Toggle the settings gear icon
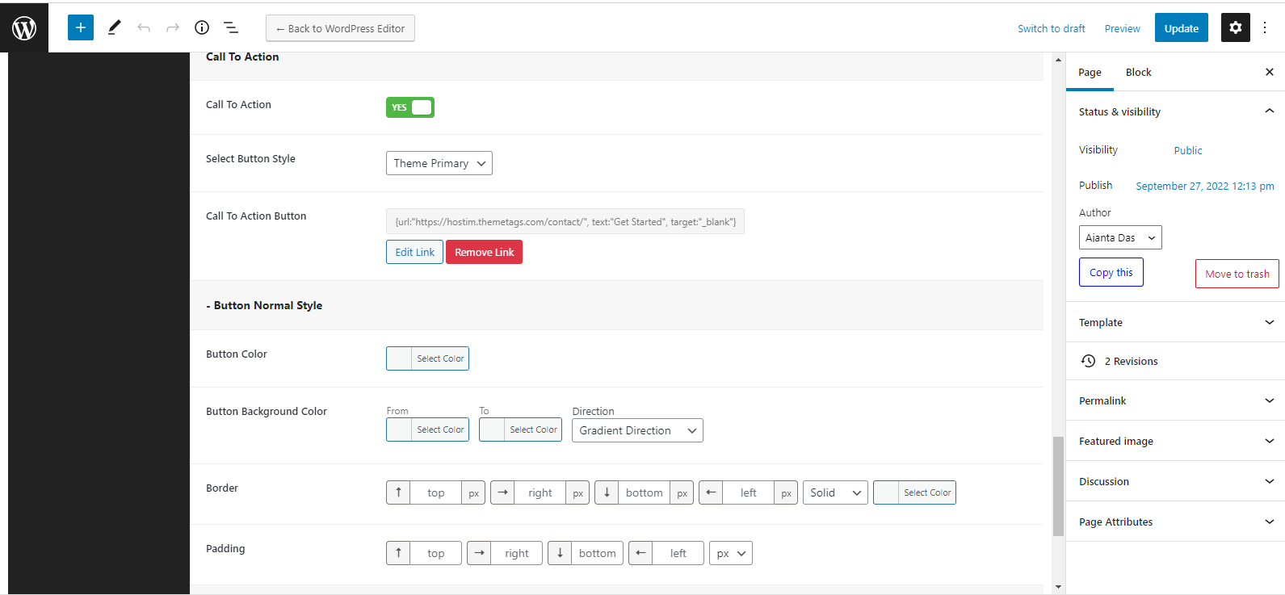The width and height of the screenshot is (1285, 595). point(1235,27)
